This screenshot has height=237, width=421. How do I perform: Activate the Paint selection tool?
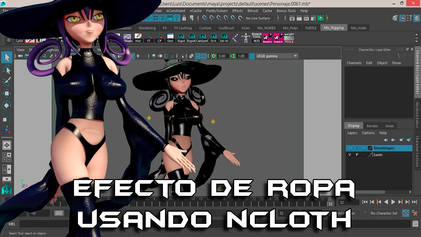[x=7, y=81]
